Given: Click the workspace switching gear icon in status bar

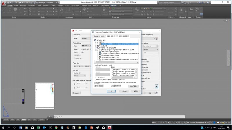Looking at the screenshot, I should [x=188, y=122].
